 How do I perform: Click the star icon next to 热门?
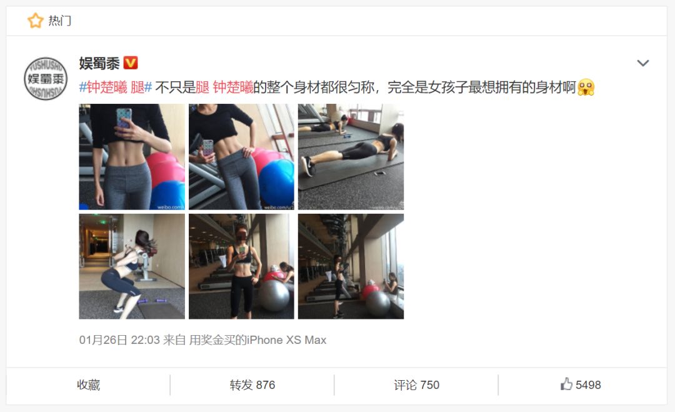click(x=35, y=20)
